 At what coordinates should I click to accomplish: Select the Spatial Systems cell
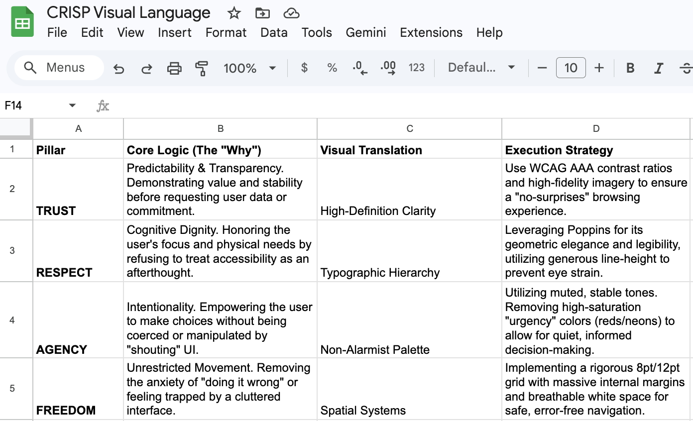tap(409, 389)
